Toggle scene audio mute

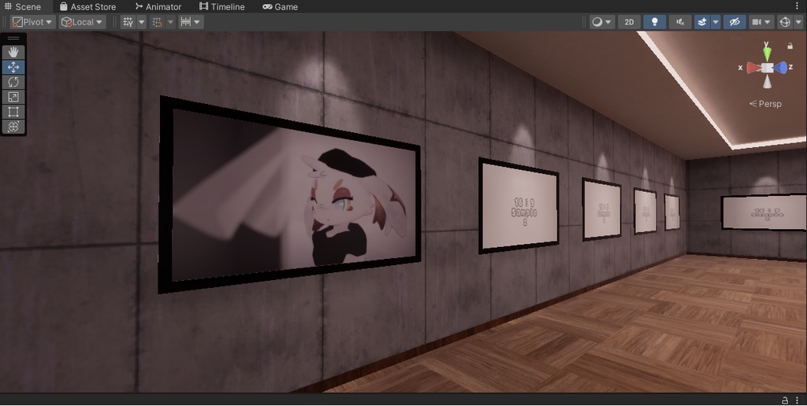(x=680, y=22)
